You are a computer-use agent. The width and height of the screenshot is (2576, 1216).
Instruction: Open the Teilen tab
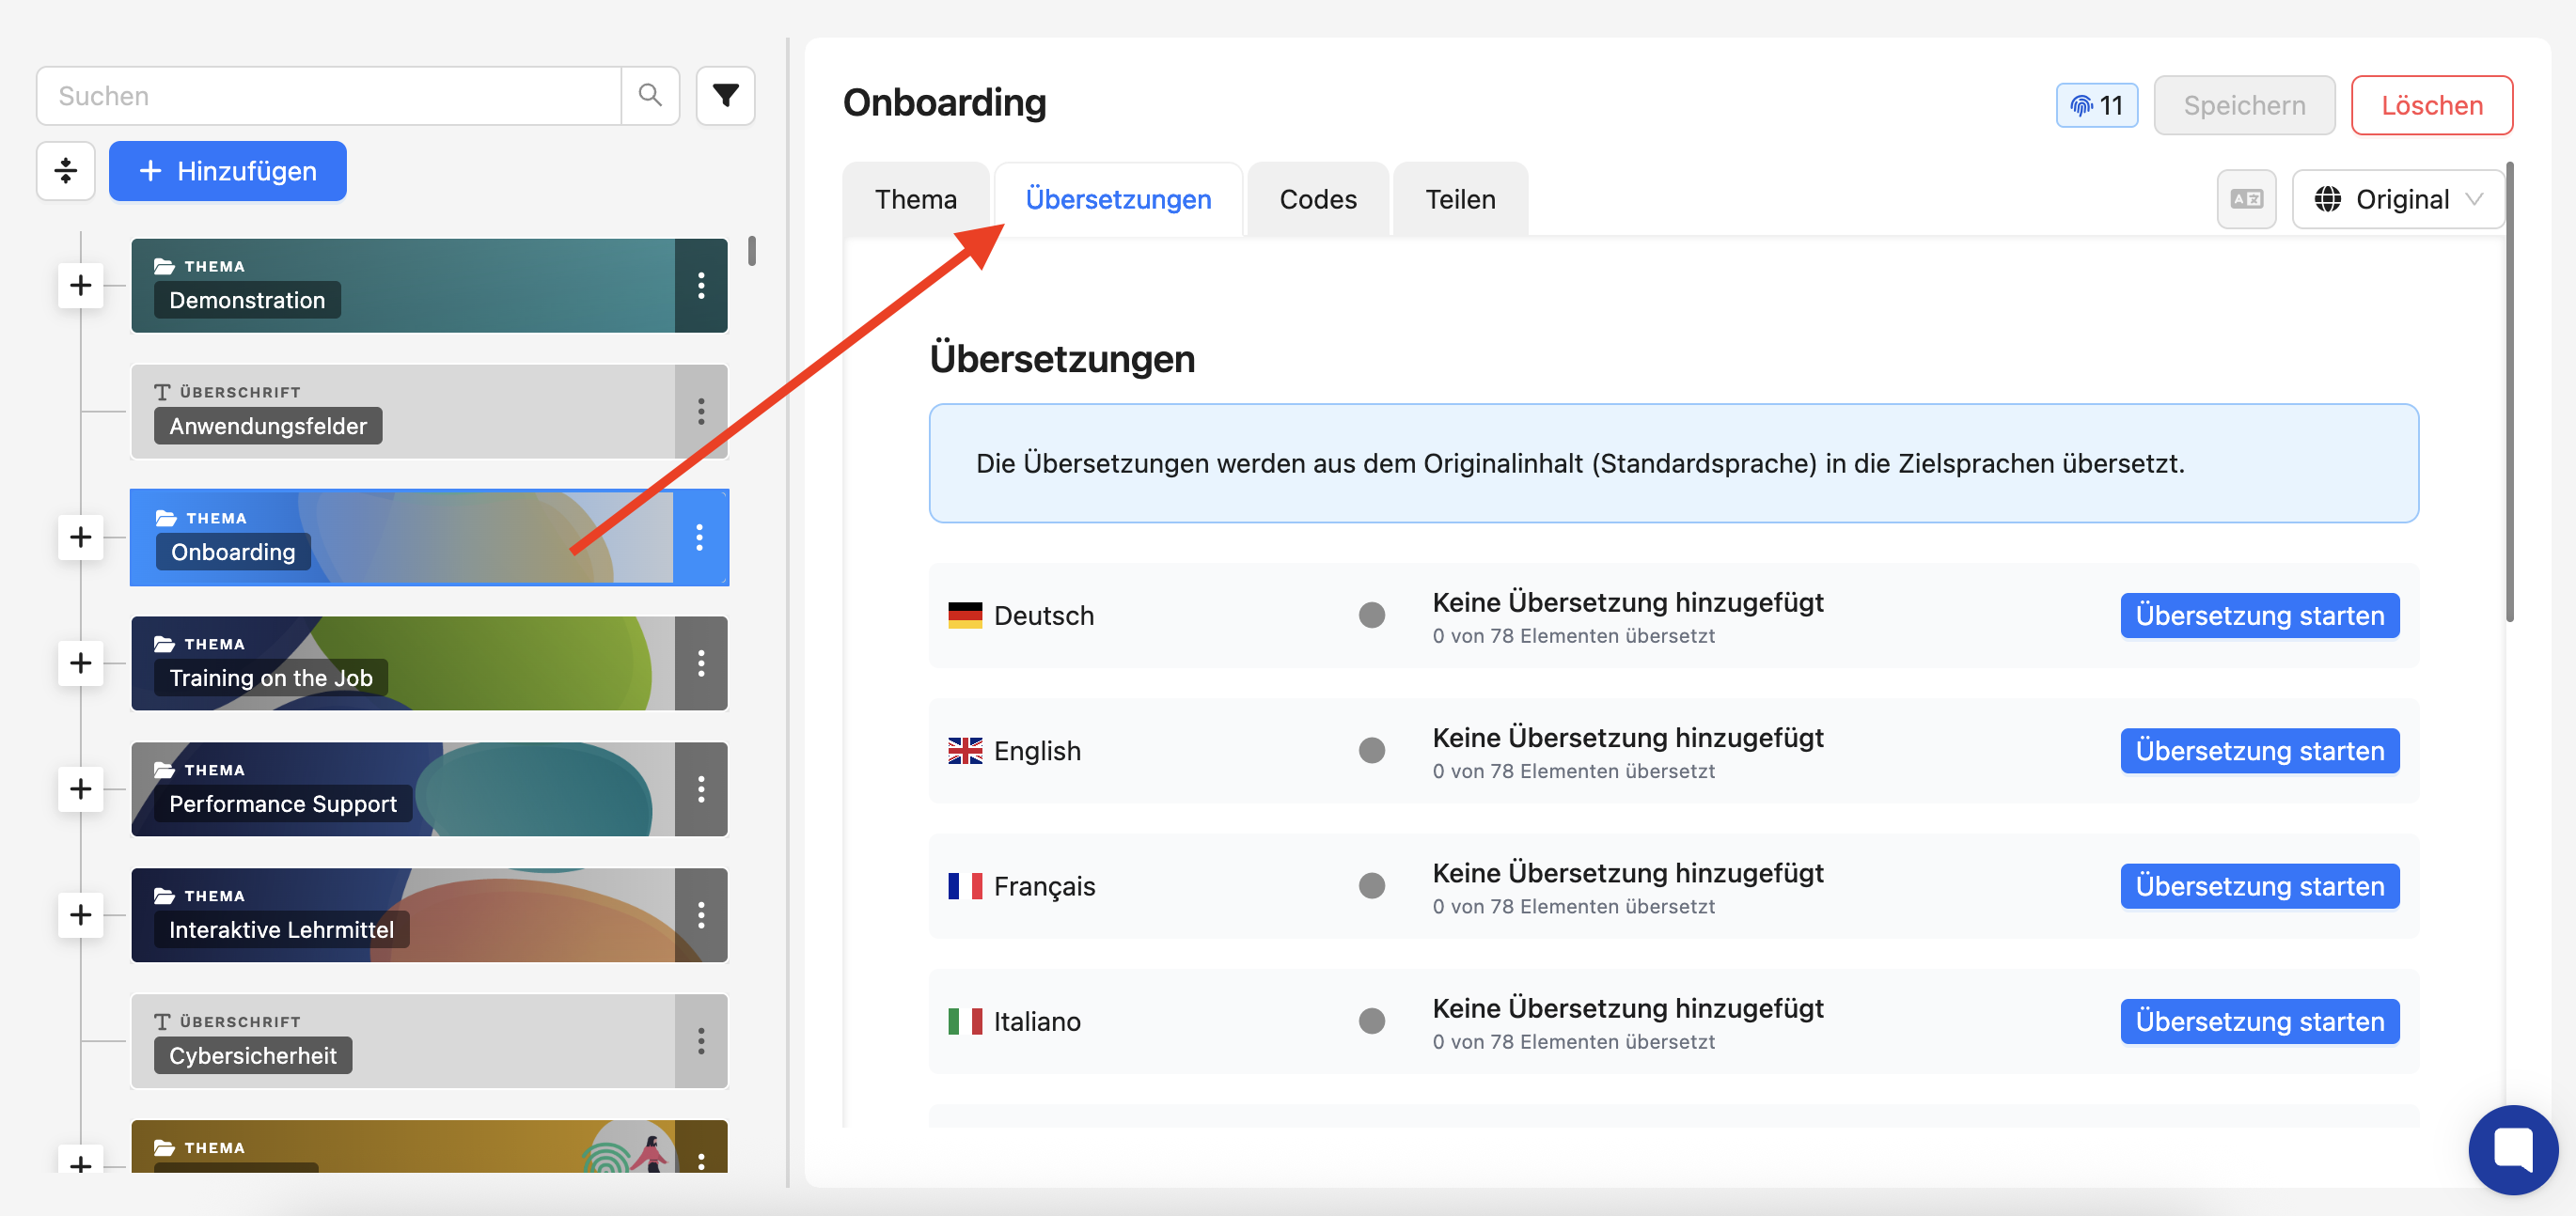point(1460,200)
